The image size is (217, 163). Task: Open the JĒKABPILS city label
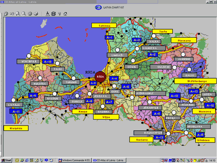click(150, 108)
